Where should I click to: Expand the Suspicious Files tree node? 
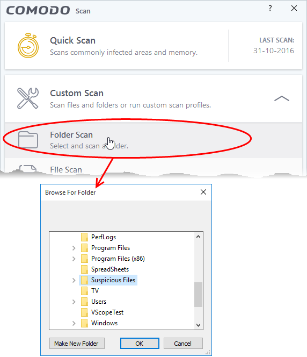coord(74,280)
